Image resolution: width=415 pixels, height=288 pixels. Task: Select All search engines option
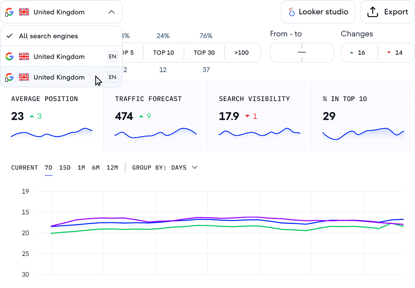61,36
